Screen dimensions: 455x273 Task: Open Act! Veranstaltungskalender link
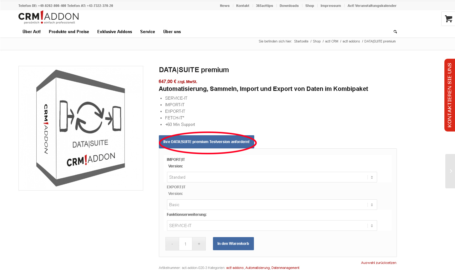pos(372,6)
